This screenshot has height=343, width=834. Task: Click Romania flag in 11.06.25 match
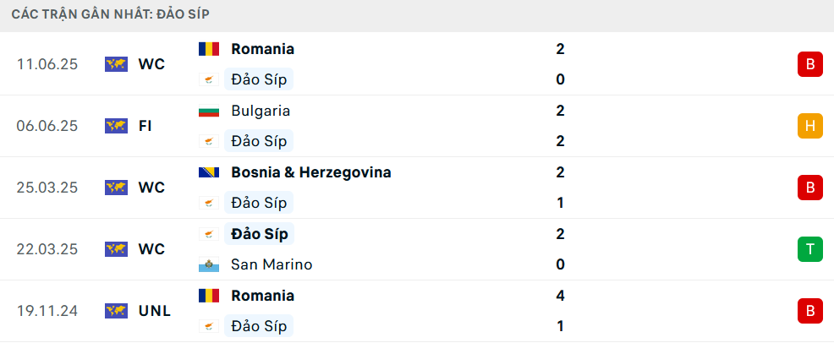click(209, 49)
